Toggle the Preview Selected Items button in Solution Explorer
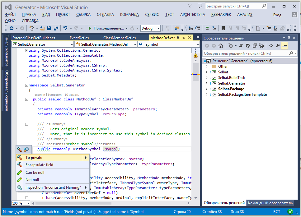The image size is (301, 217). click(x=285, y=46)
